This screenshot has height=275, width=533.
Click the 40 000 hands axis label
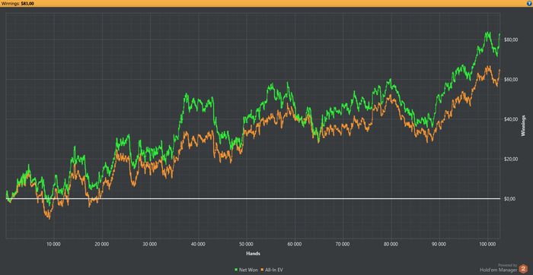(x=198, y=244)
